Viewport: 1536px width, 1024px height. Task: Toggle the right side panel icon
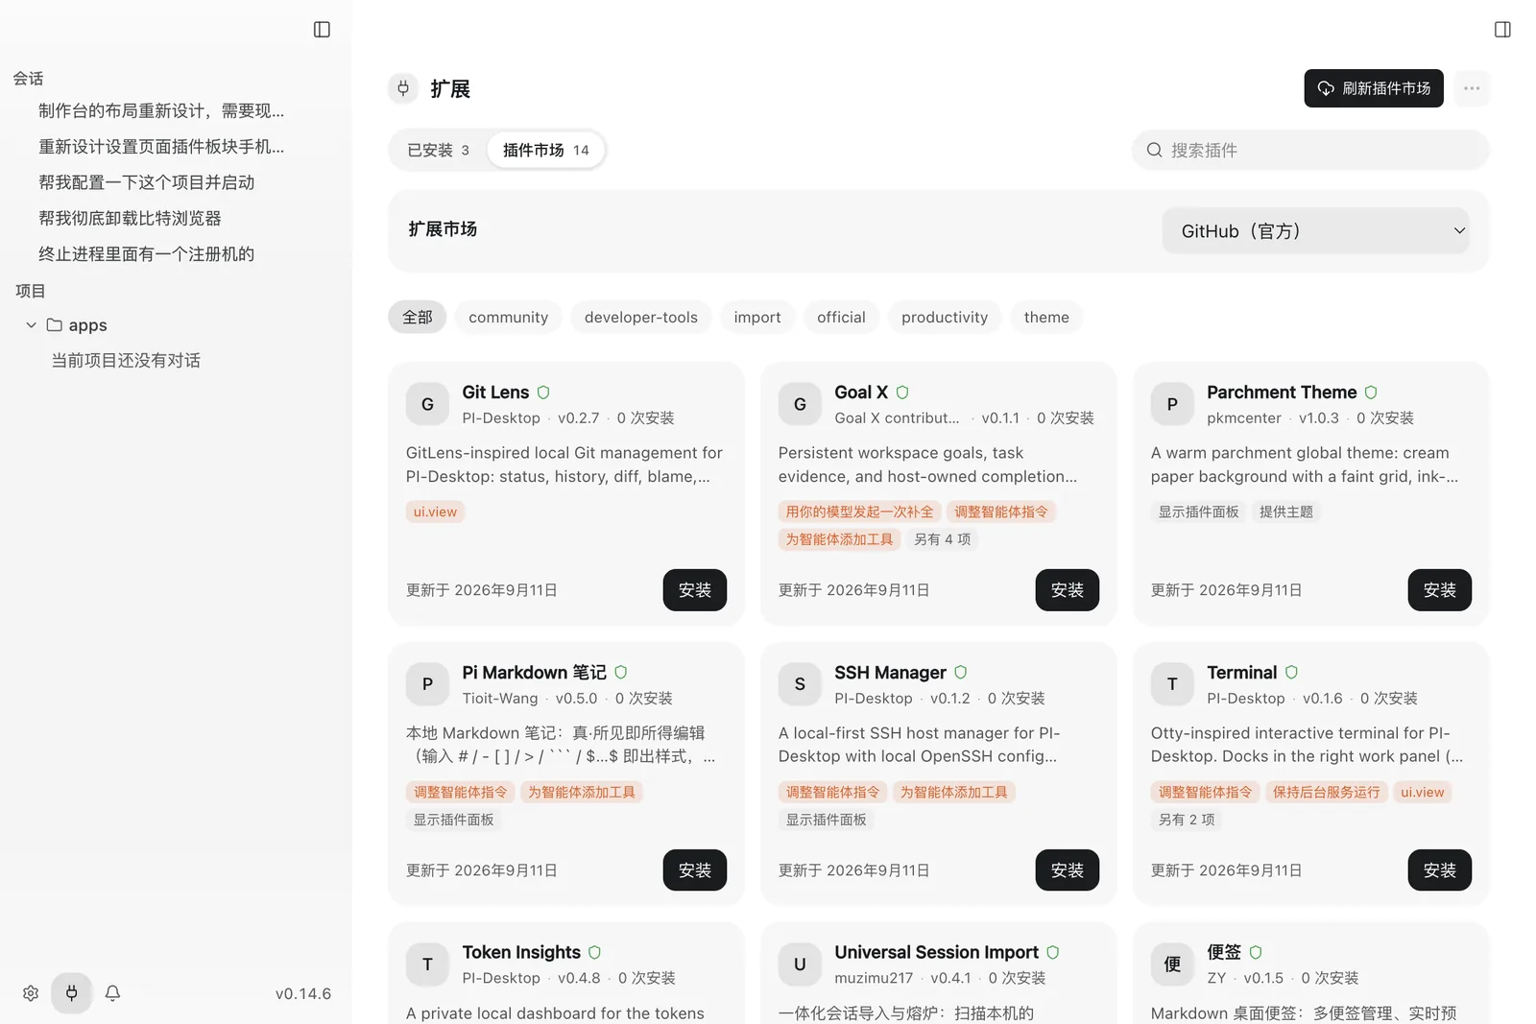click(x=1502, y=30)
